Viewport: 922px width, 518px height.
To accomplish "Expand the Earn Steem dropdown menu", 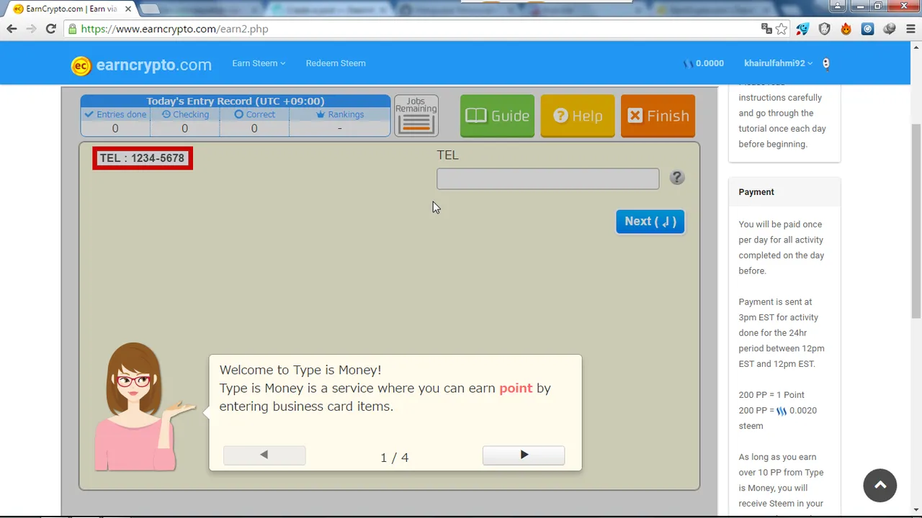I will click(259, 63).
